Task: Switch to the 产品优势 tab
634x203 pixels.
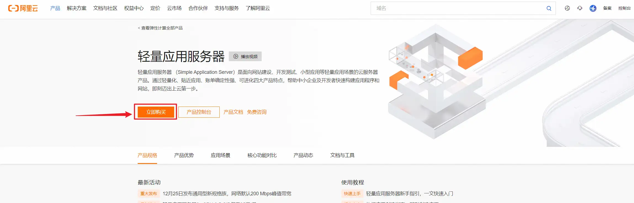Action: pyautogui.click(x=184, y=155)
